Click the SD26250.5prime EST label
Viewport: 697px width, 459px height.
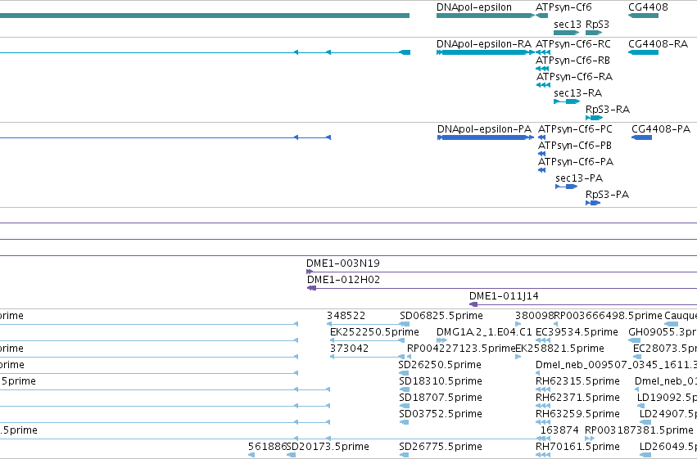pos(440,365)
